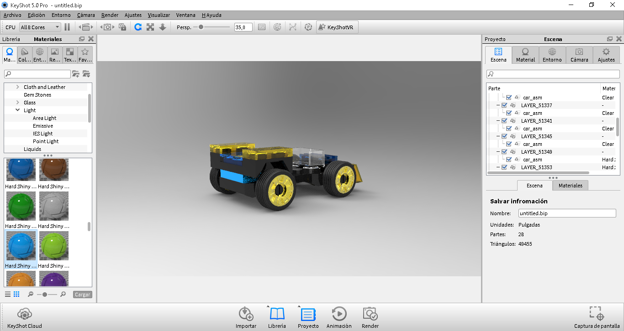The width and height of the screenshot is (624, 331).
Task: Click the performance mode clapperboard icon
Action: pos(86,27)
